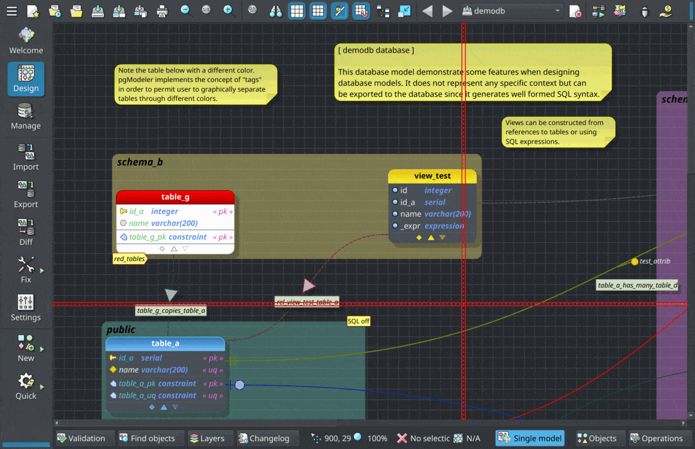Screen dimensions: 695x449
Task: Select the rel_view_test_table_a label
Action: [x=307, y=302]
